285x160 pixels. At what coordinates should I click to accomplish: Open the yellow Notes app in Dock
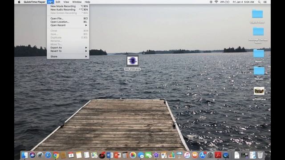pyautogui.click(x=79, y=155)
